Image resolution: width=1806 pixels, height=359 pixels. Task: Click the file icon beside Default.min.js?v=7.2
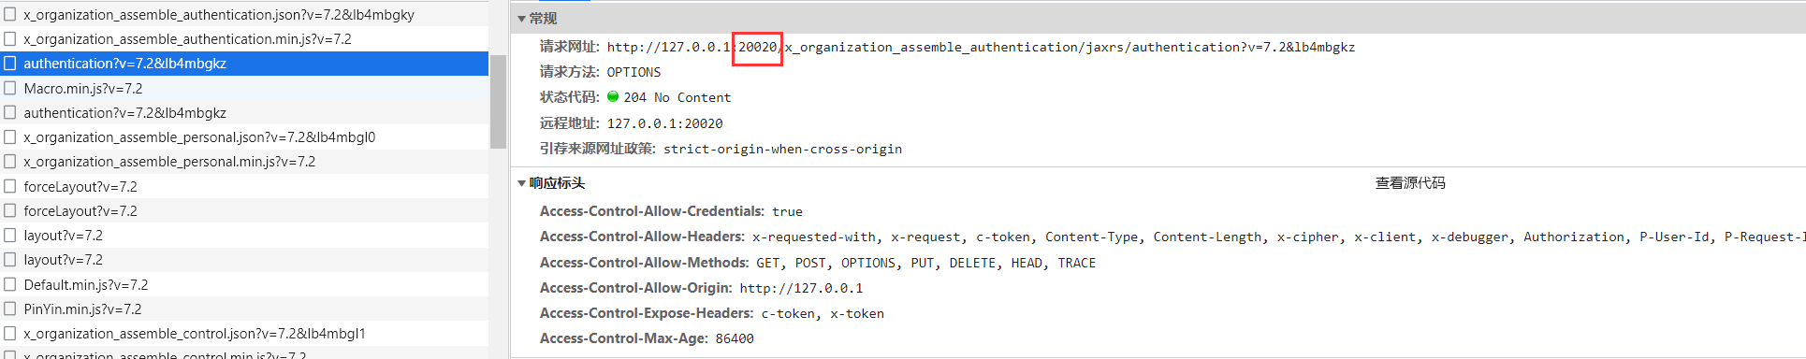(x=10, y=284)
